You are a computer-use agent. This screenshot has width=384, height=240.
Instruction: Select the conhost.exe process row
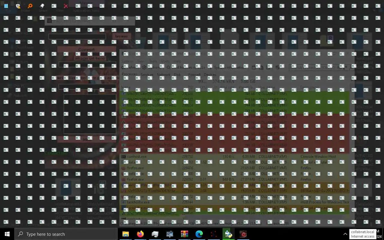pos(235,157)
